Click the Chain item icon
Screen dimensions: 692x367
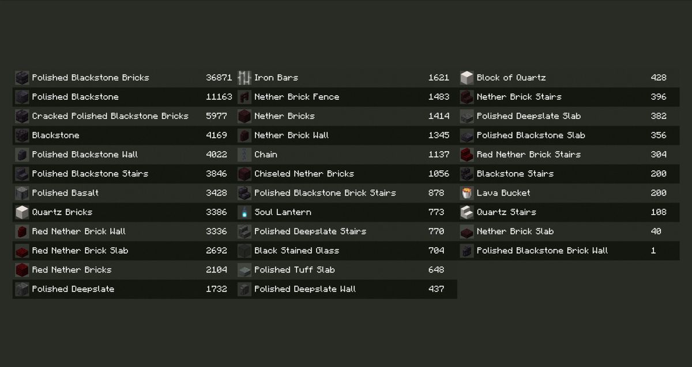245,155
